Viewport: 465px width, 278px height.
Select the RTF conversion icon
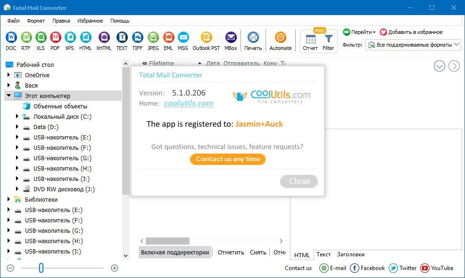pos(26,37)
